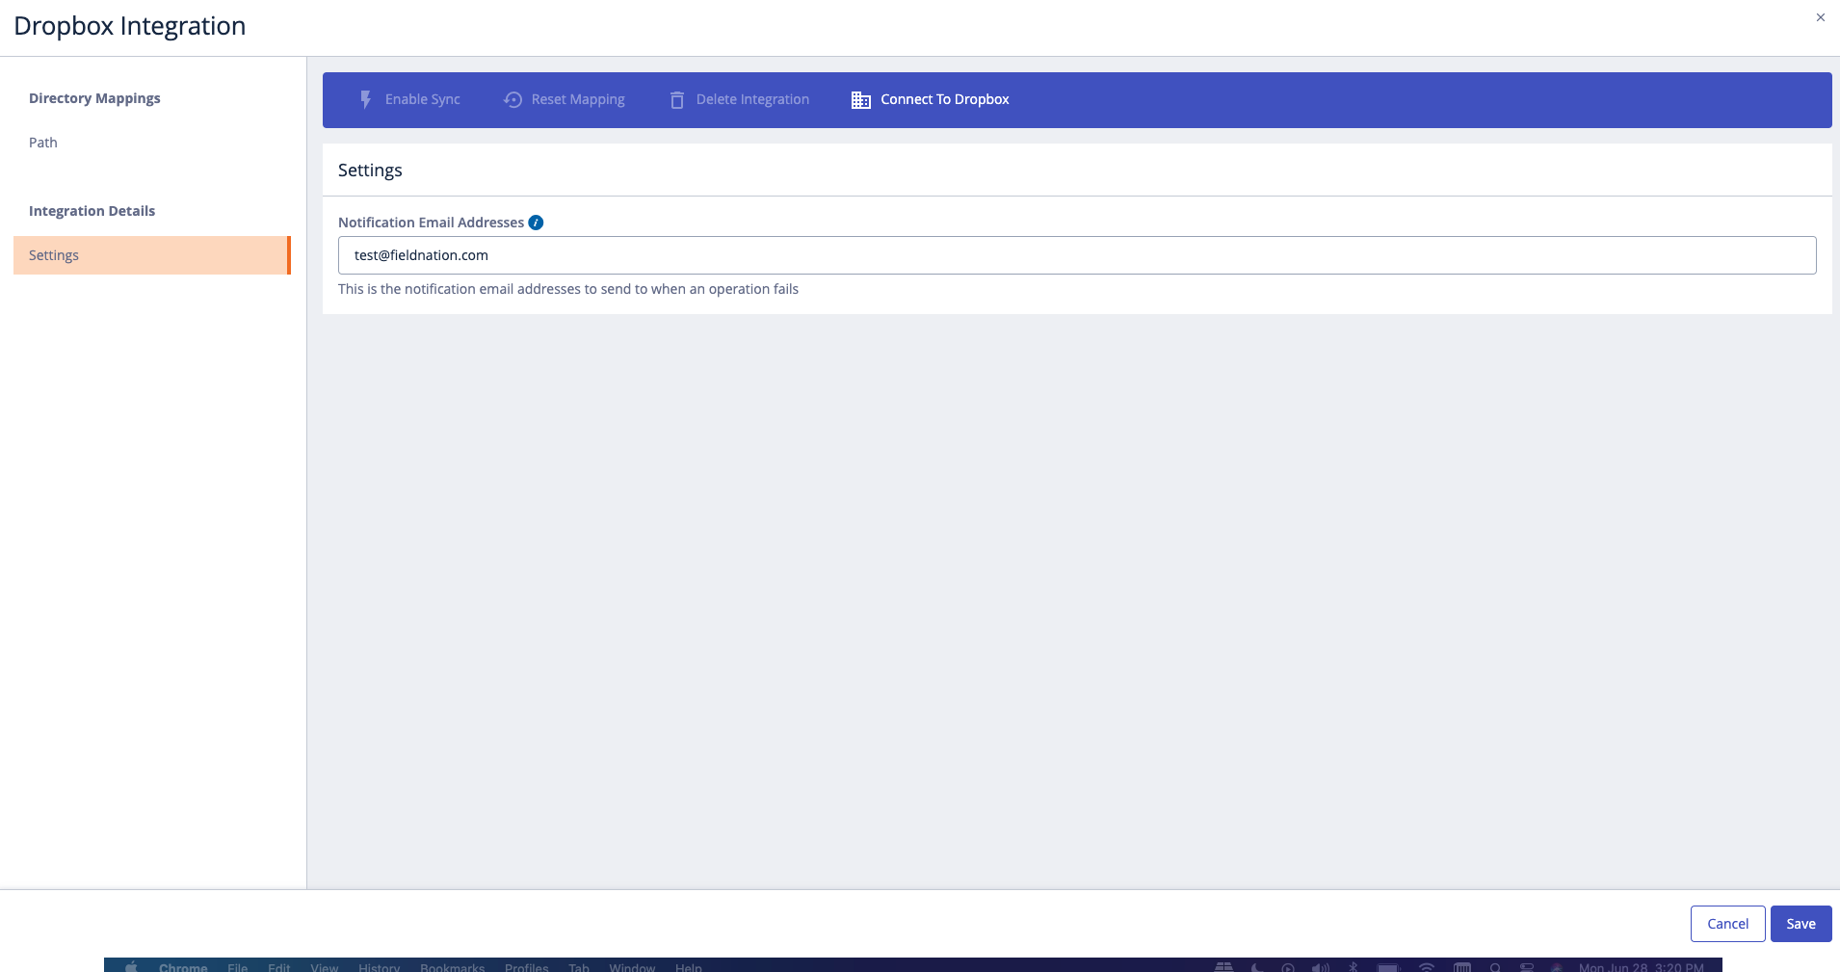
Task: Click the Connect To Dropbox label
Action: [945, 99]
